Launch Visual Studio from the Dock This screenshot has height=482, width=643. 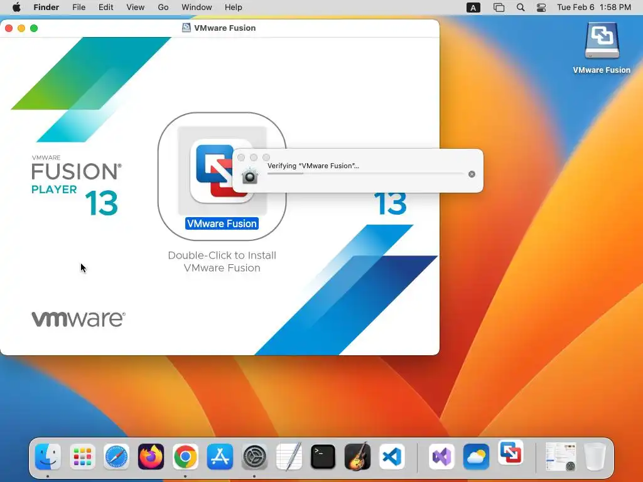click(x=441, y=457)
